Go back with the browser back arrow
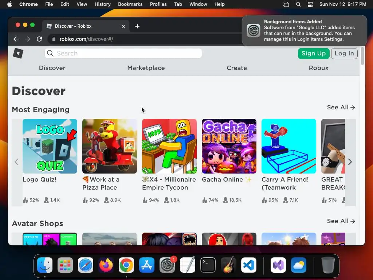 (16, 39)
